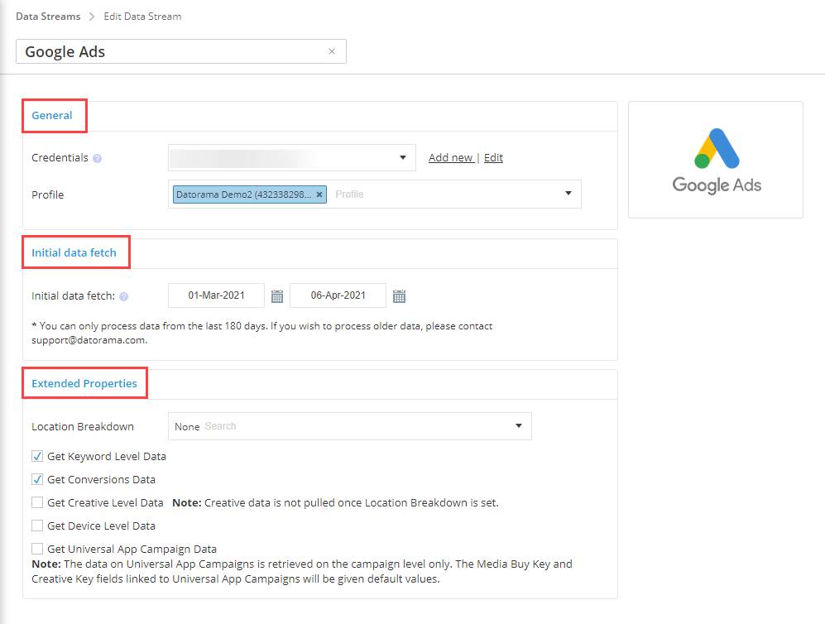Click the Initial data fetch section header
825x624 pixels.
tap(74, 252)
